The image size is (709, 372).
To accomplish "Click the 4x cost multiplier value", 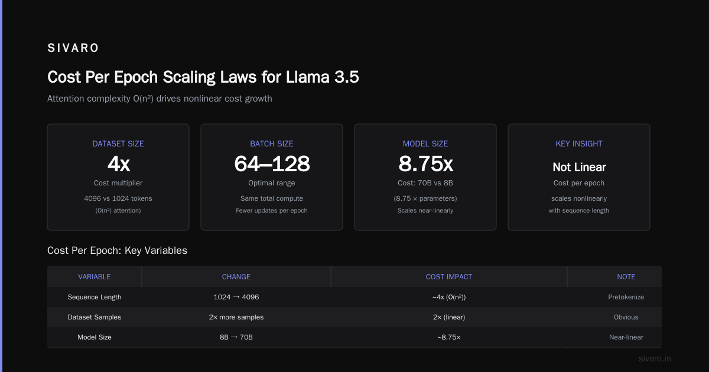I will tap(118, 164).
